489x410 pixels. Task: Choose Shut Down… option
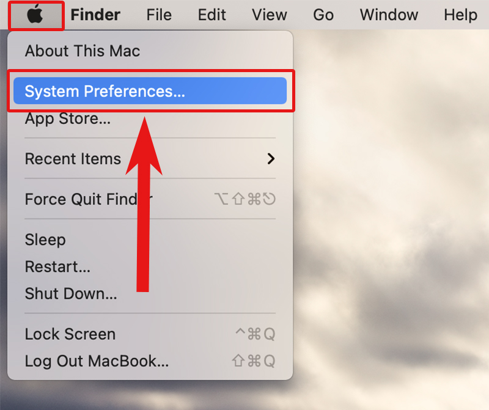coord(70,293)
